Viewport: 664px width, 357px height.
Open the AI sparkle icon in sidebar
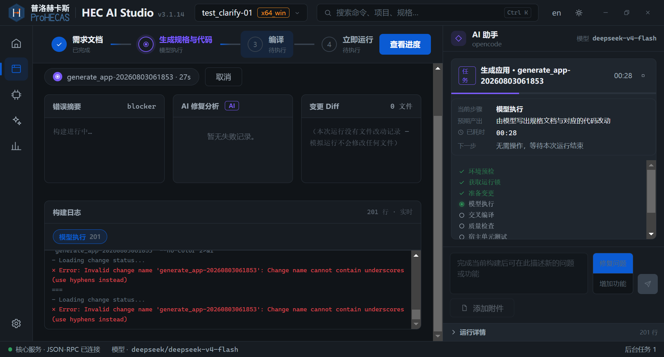16,120
